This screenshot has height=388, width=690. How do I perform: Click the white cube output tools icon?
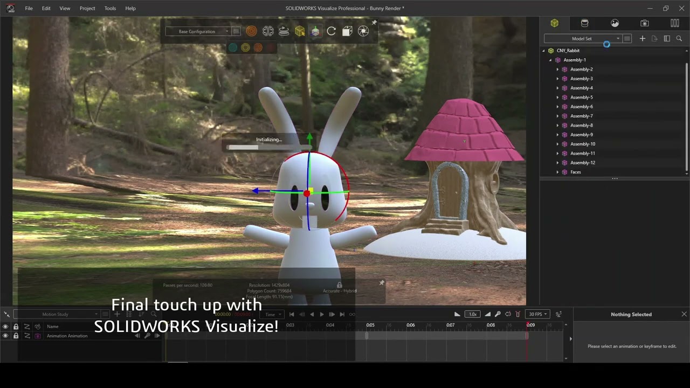(347, 31)
